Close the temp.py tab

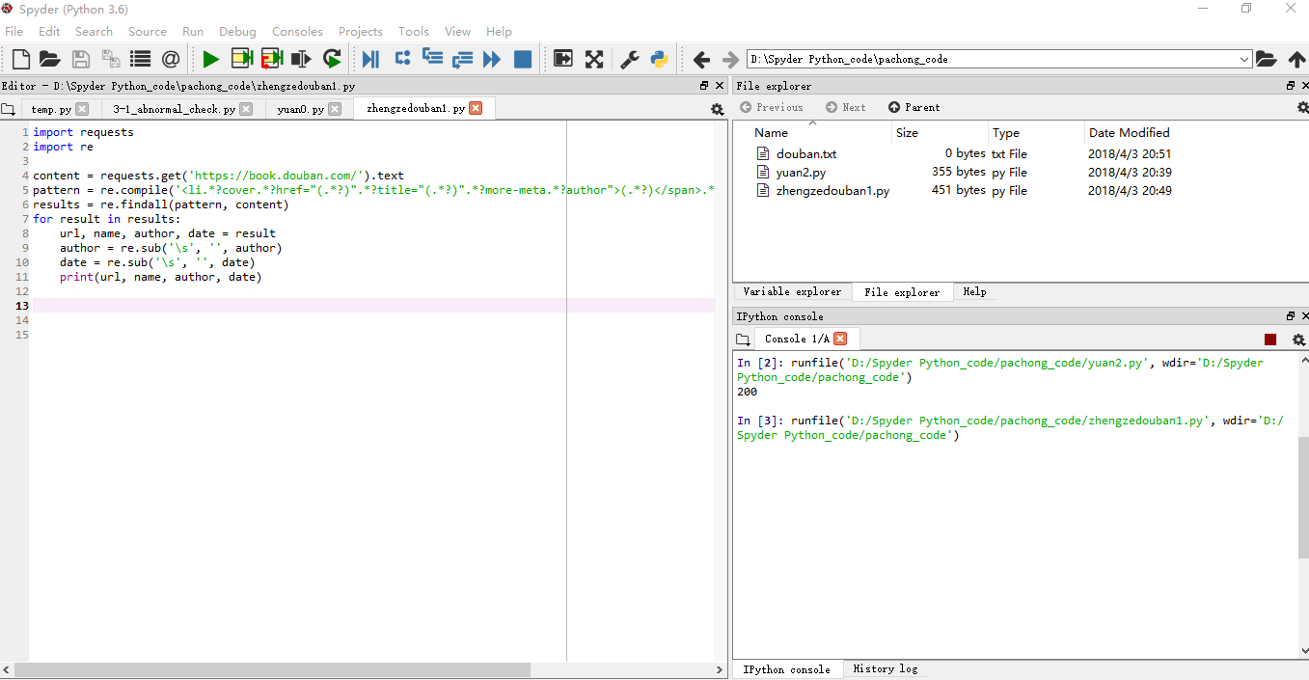(82, 109)
